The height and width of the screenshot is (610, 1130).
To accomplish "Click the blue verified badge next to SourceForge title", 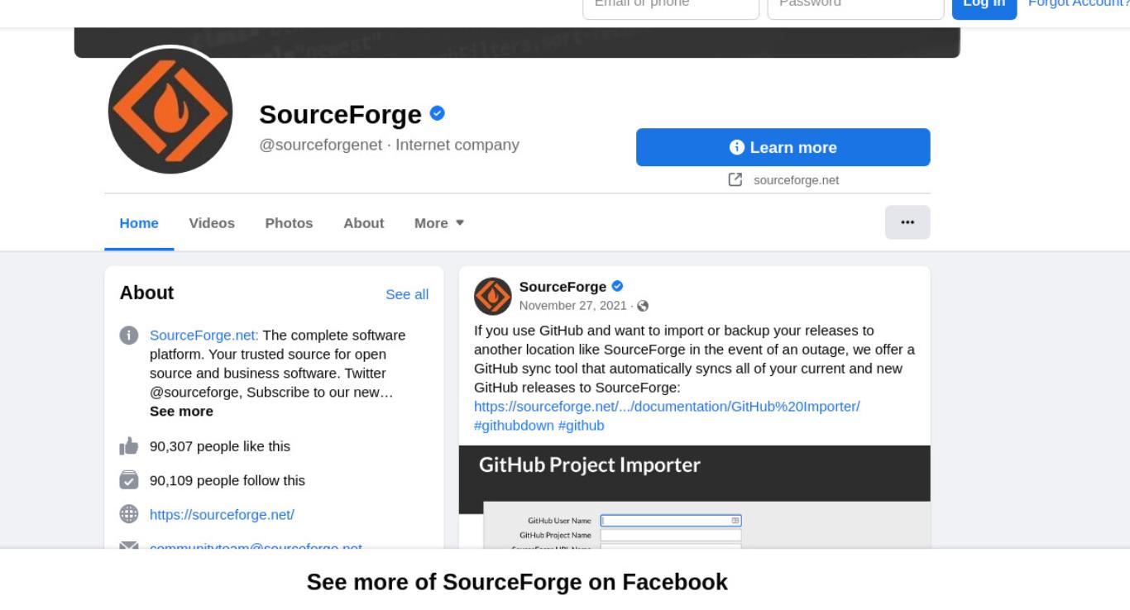I will 438,113.
